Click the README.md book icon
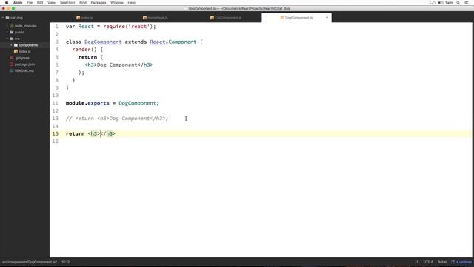This screenshot has width=474, height=267. click(x=12, y=70)
